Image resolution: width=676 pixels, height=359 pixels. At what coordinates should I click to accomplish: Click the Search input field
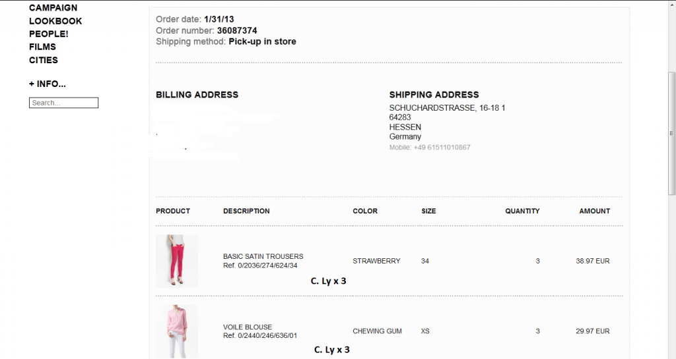click(63, 103)
